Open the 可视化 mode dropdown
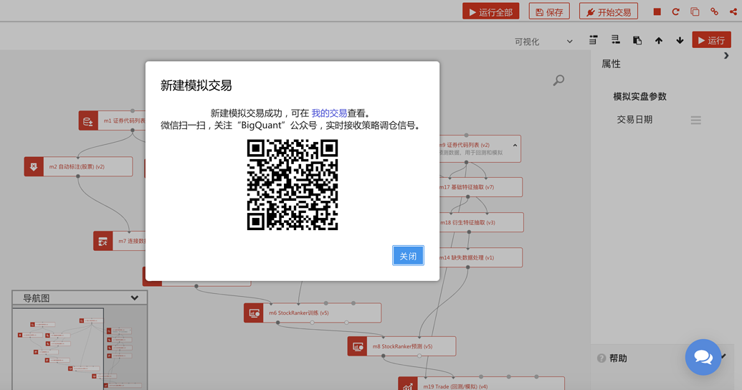 pos(543,42)
